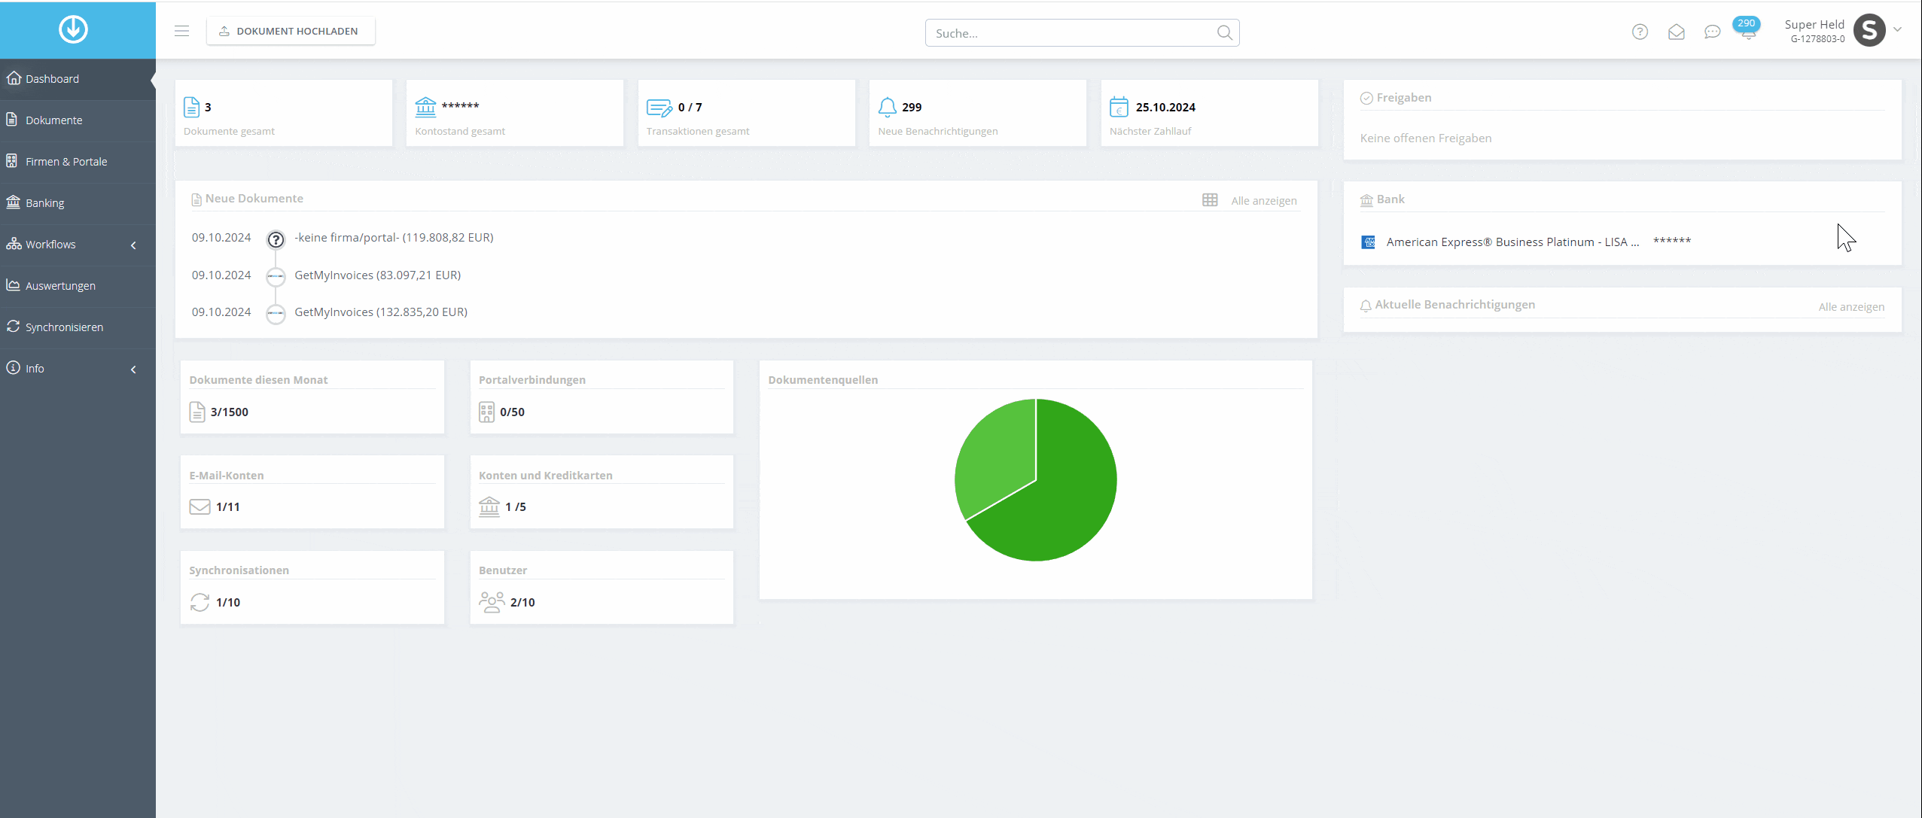The image size is (1922, 818).
Task: Click the 1/10 Synchronisationen value
Action: (227, 603)
